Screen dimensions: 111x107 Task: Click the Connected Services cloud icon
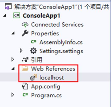25,25
